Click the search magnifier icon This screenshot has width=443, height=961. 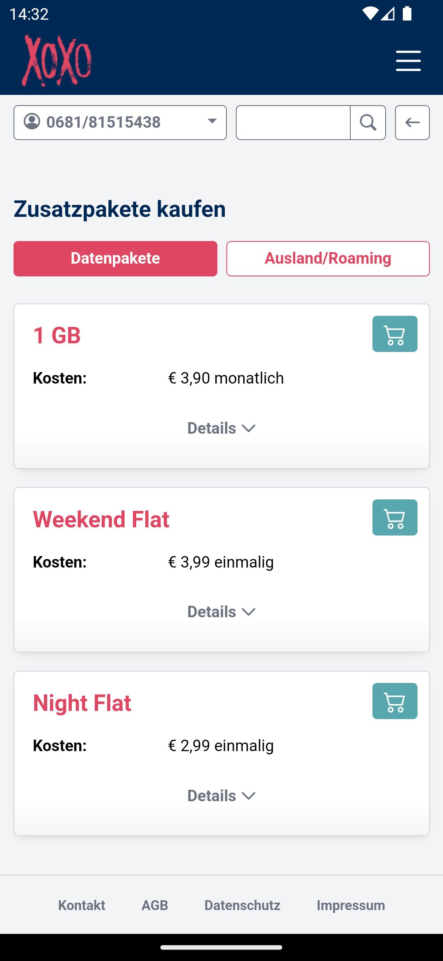pyautogui.click(x=368, y=122)
